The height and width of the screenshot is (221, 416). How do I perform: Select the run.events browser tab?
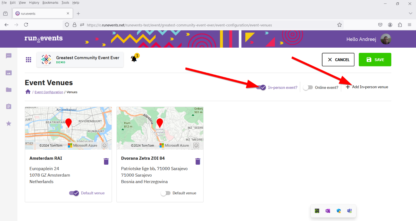[x=43, y=14]
